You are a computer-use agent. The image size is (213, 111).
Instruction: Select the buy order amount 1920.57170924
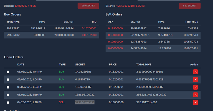[x=64, y=28]
